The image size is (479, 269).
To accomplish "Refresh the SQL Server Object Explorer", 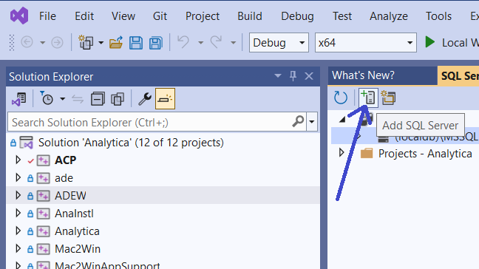I will point(340,98).
